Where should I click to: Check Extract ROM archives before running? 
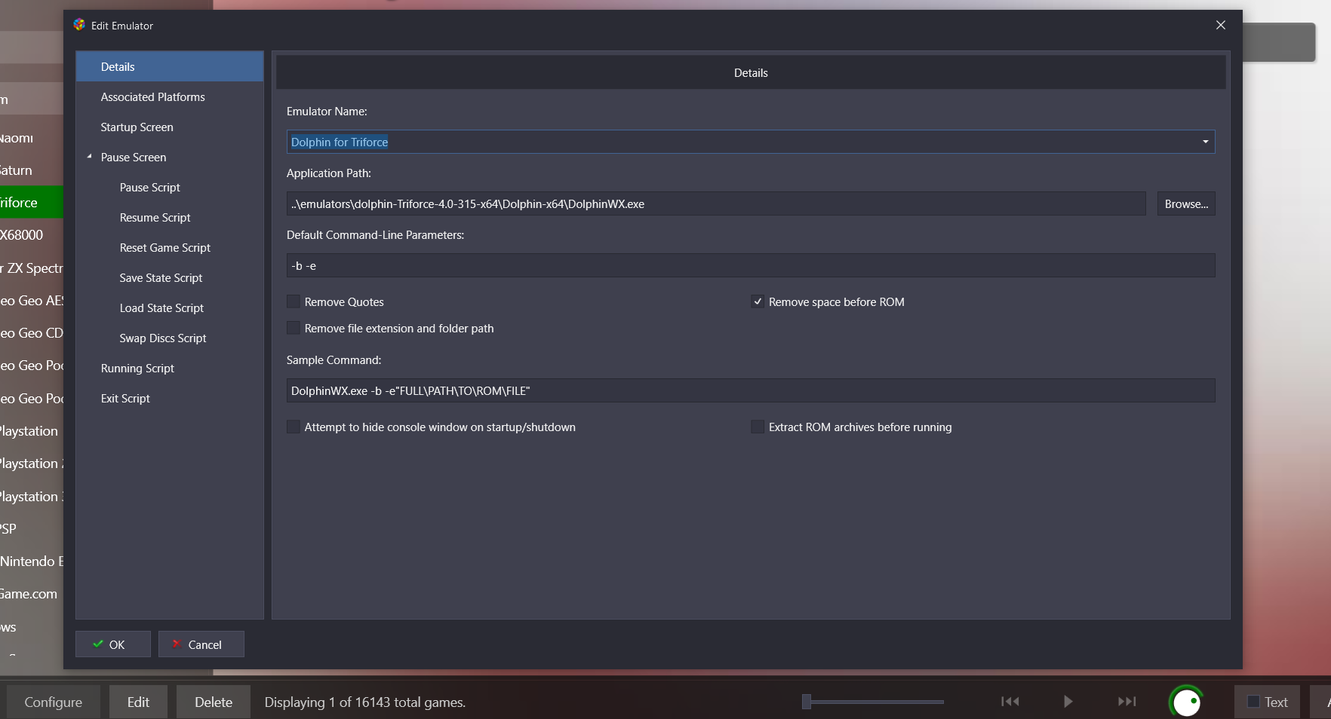click(x=758, y=427)
